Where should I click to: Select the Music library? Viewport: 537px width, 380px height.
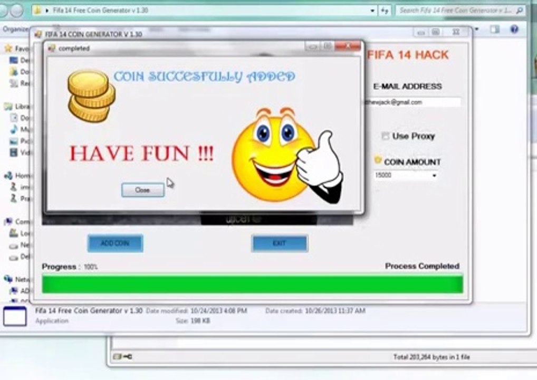(19, 129)
